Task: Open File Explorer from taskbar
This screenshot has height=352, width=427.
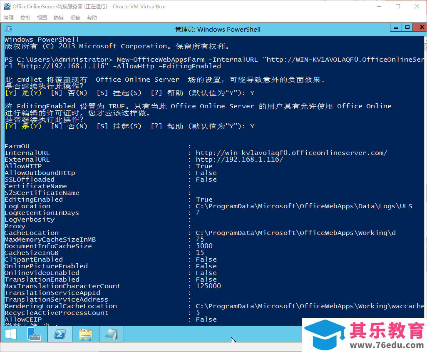Action: [86, 334]
